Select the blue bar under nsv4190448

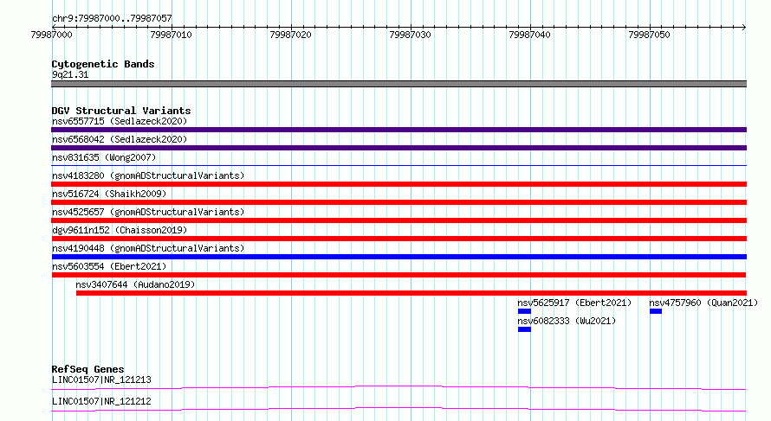click(398, 257)
